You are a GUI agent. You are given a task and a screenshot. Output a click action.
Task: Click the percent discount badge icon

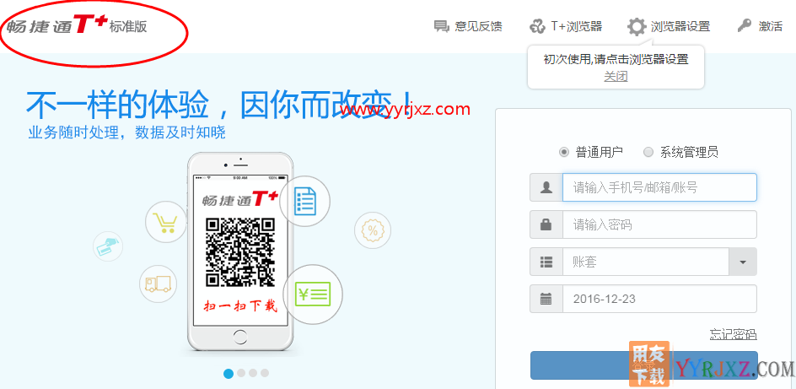pyautogui.click(x=373, y=231)
